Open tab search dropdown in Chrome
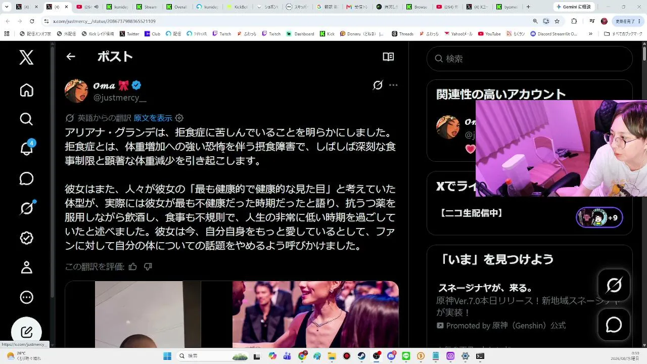 coord(7,7)
